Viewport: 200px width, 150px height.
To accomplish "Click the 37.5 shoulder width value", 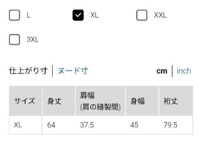I will (87, 125).
